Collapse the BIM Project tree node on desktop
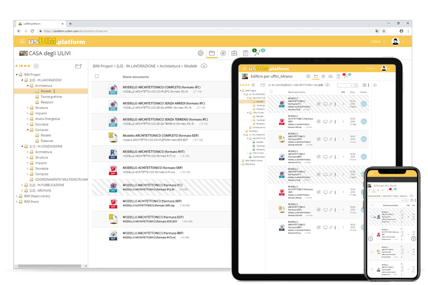The width and height of the screenshot is (428, 285). pyautogui.click(x=17, y=75)
